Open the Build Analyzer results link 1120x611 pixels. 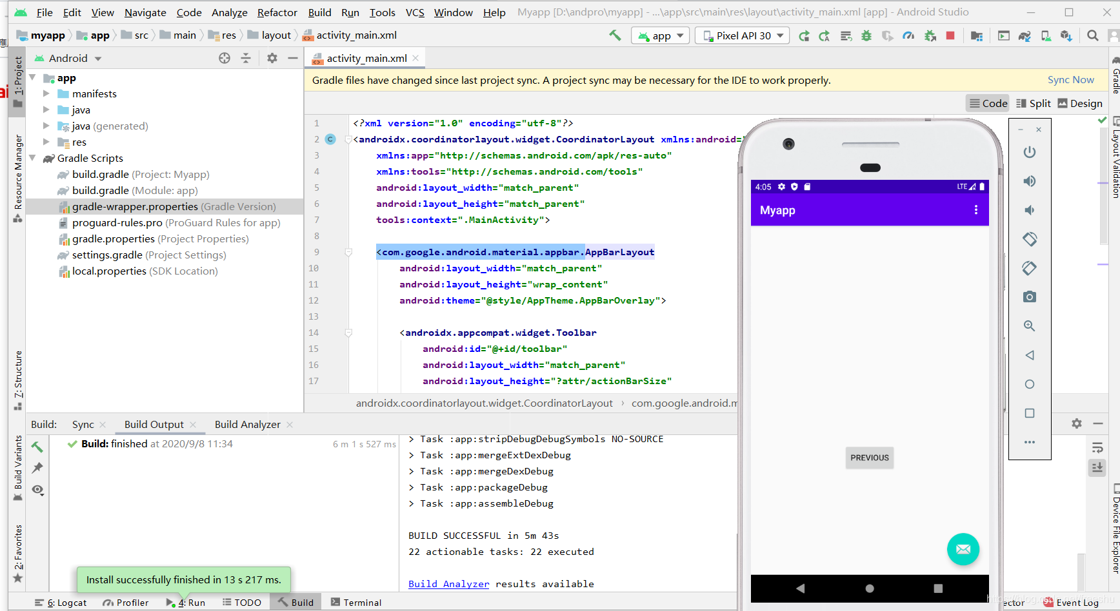click(x=448, y=584)
